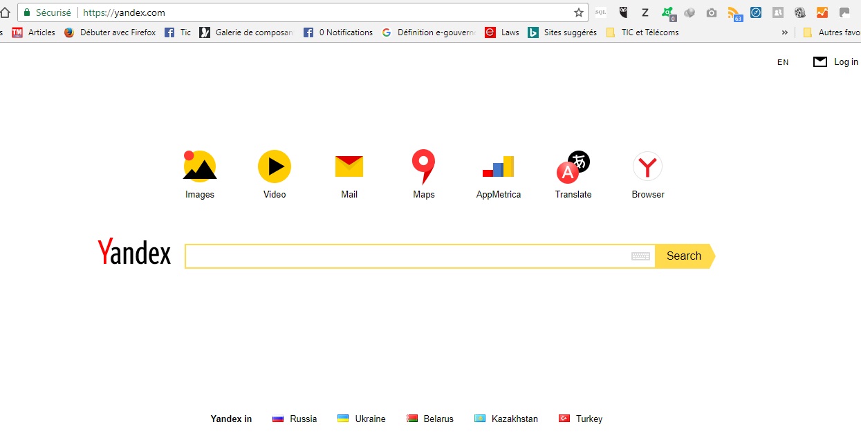Click the Z extension icon
The height and width of the screenshot is (440, 861).
pos(645,12)
